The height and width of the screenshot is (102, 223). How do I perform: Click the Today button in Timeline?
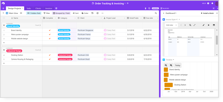178,65
